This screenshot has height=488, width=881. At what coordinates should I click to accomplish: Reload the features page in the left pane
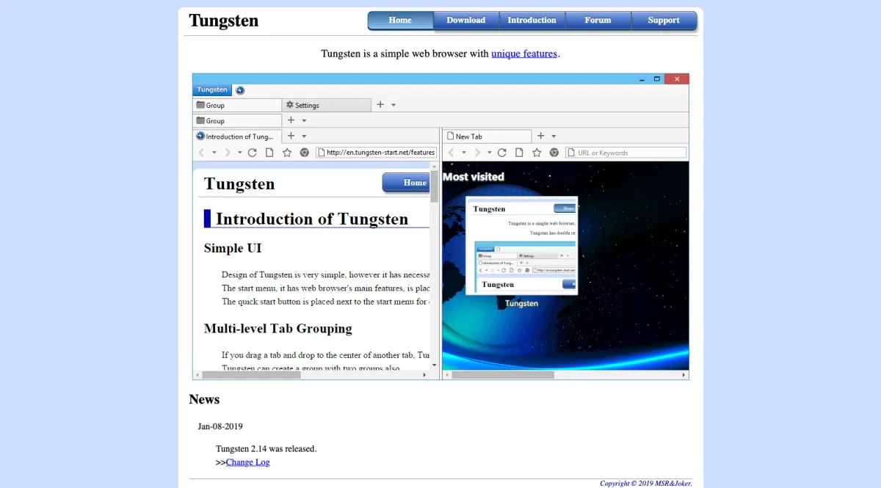pos(251,152)
